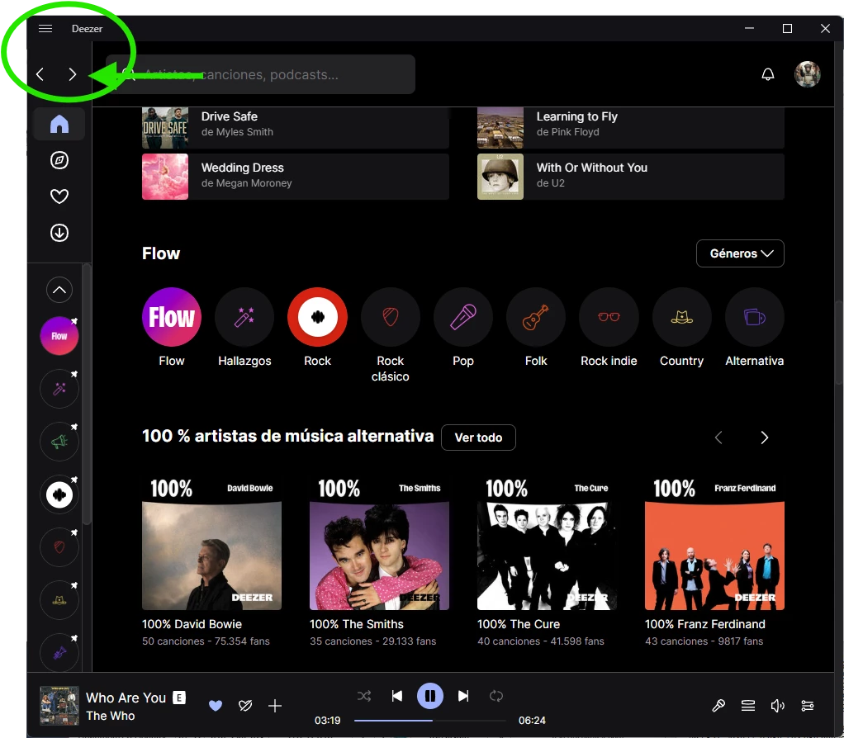This screenshot has width=844, height=738.
Task: Show lyrics with the microphone icon
Action: pos(718,706)
